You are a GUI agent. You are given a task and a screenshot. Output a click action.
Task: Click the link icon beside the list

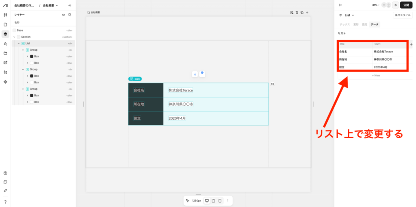(273, 84)
